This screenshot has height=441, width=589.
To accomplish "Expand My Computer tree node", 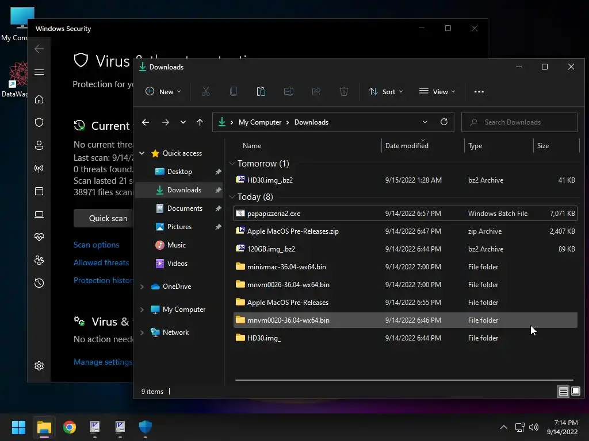I will 142,310.
